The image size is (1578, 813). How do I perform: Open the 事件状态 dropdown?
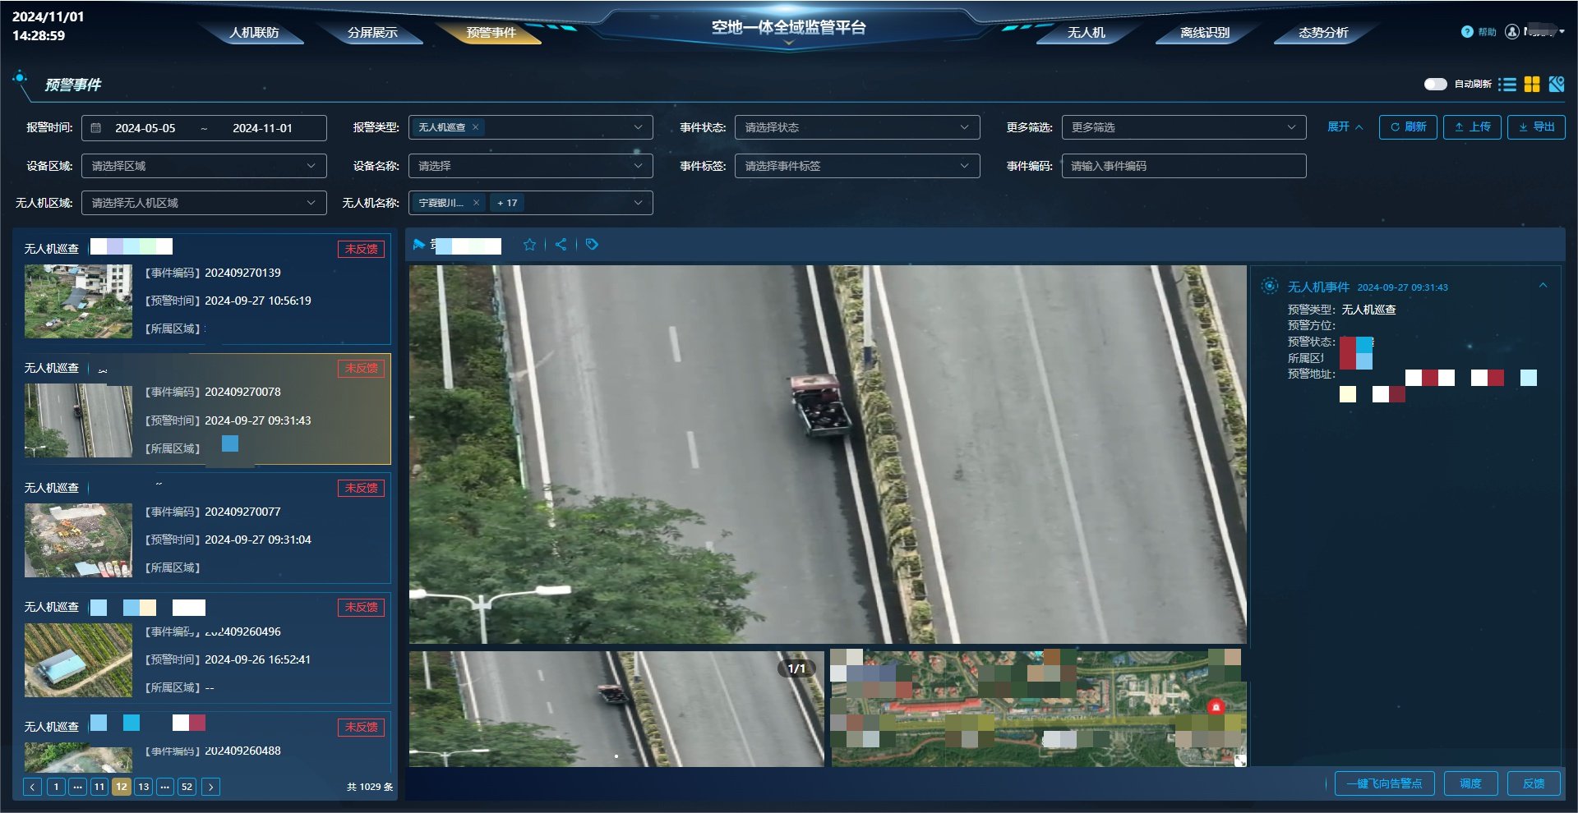(856, 127)
